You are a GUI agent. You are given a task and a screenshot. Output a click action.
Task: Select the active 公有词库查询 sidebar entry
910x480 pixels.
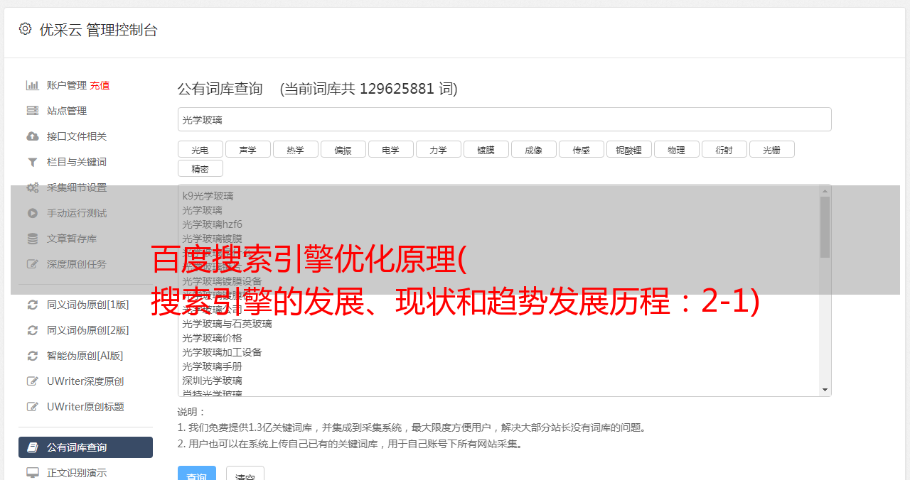coord(85,447)
